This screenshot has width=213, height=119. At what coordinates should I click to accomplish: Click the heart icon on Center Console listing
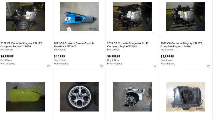(101, 66)
